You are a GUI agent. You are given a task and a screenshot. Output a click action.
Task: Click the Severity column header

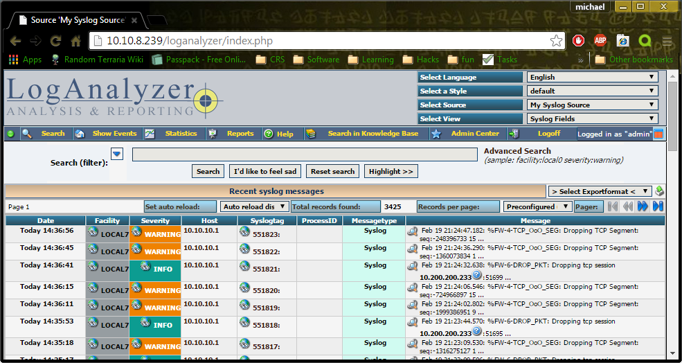(155, 221)
